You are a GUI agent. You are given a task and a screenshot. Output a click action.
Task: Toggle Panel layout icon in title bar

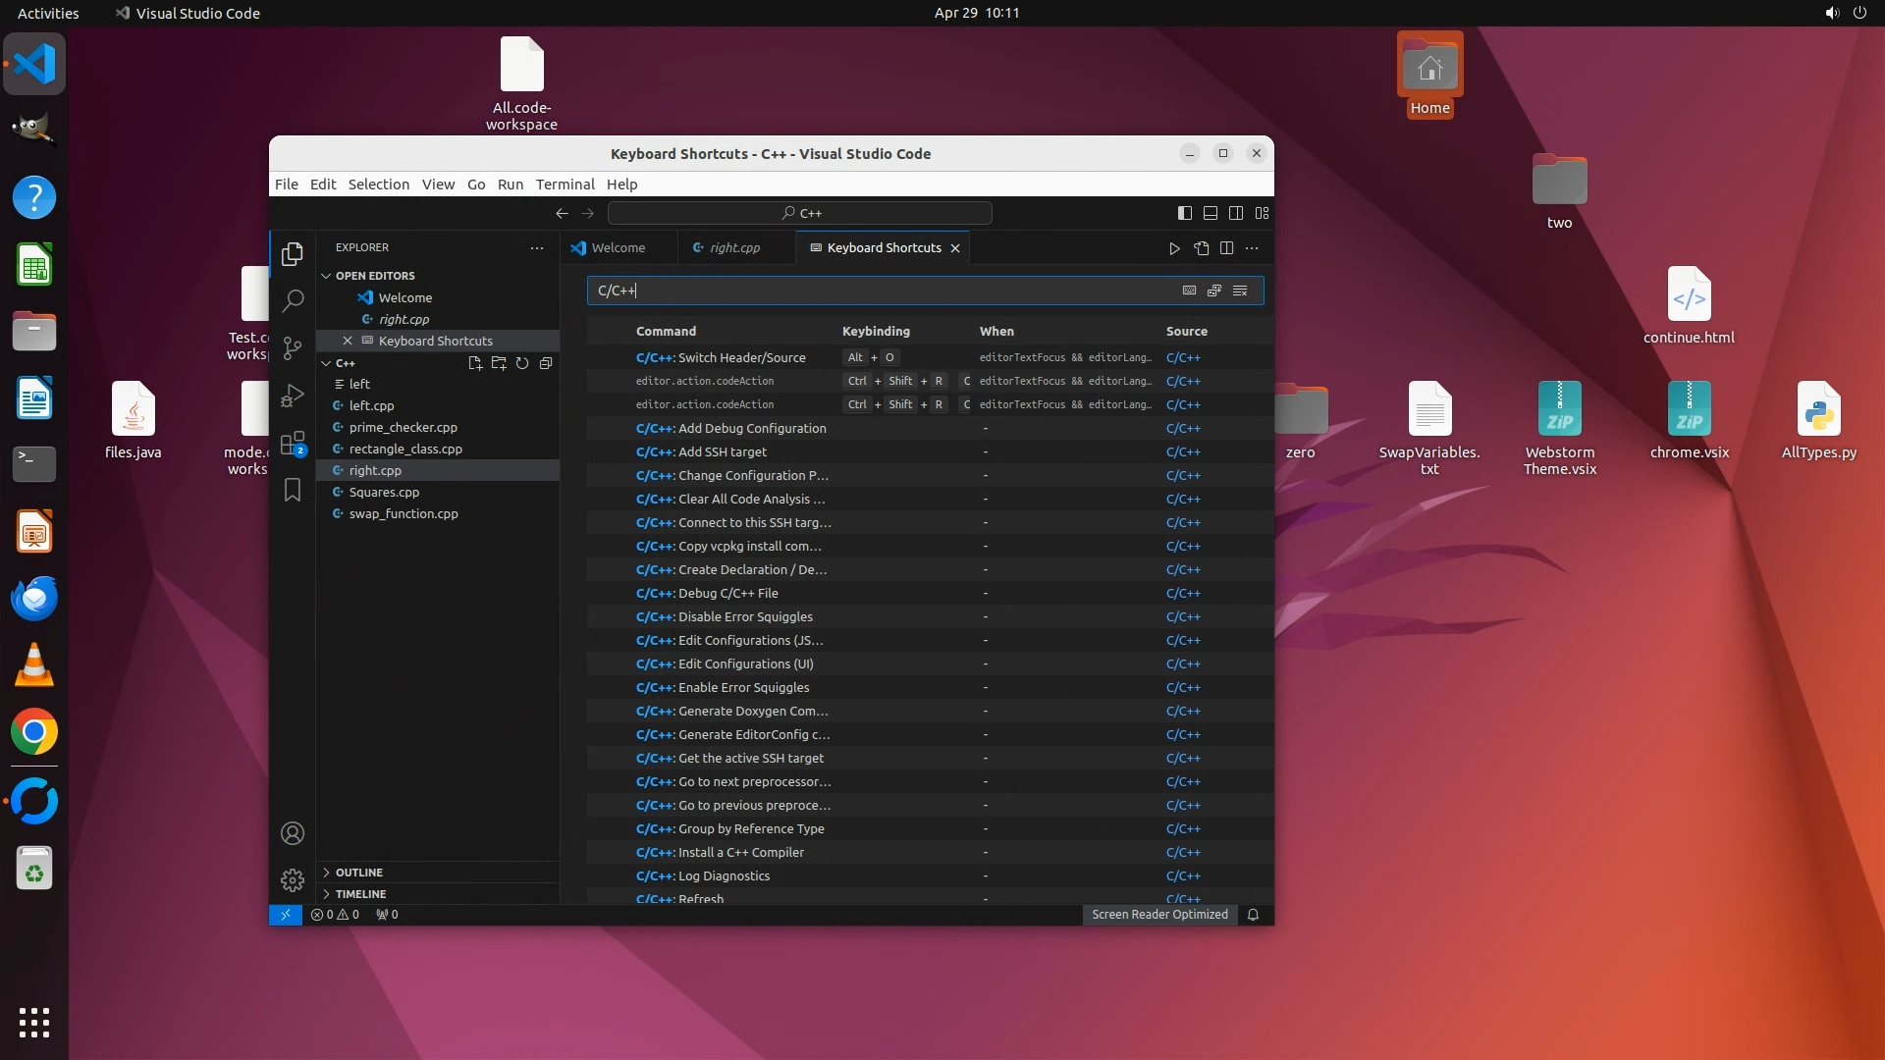pyautogui.click(x=1211, y=213)
